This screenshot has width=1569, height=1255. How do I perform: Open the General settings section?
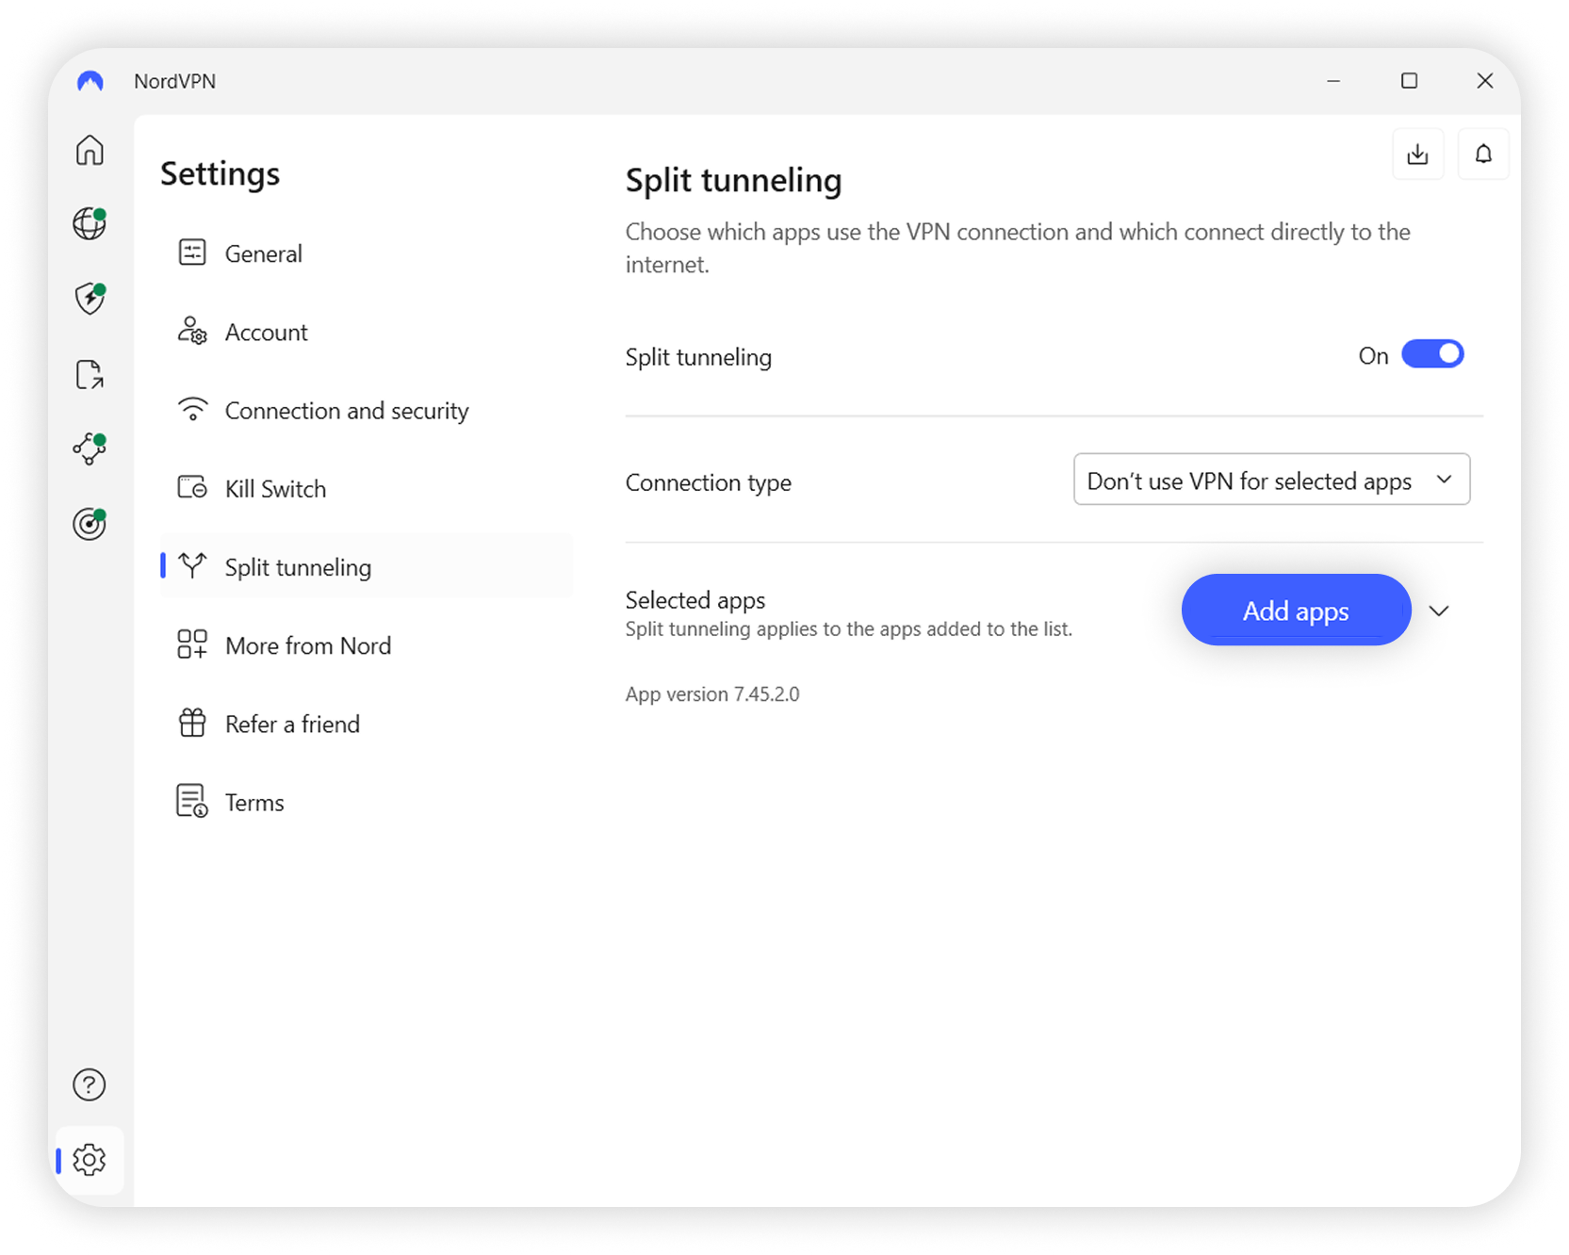click(x=263, y=253)
